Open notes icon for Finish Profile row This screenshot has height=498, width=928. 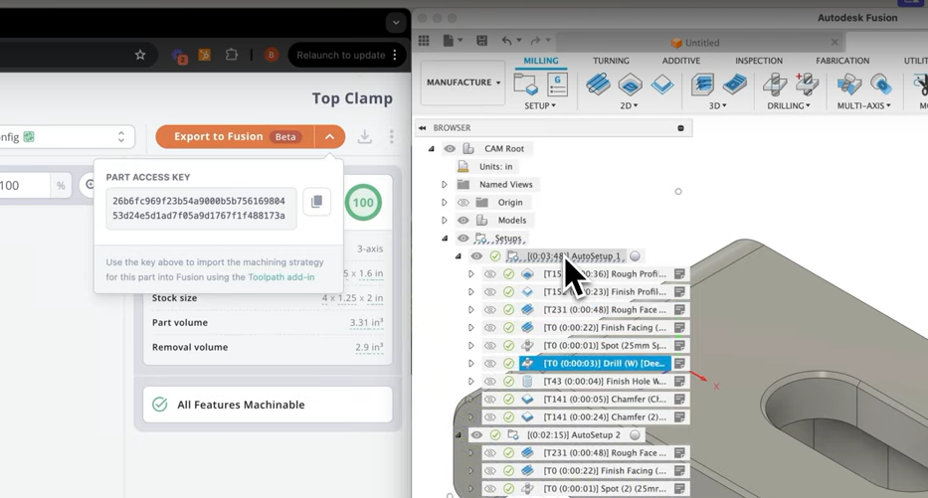(x=679, y=291)
